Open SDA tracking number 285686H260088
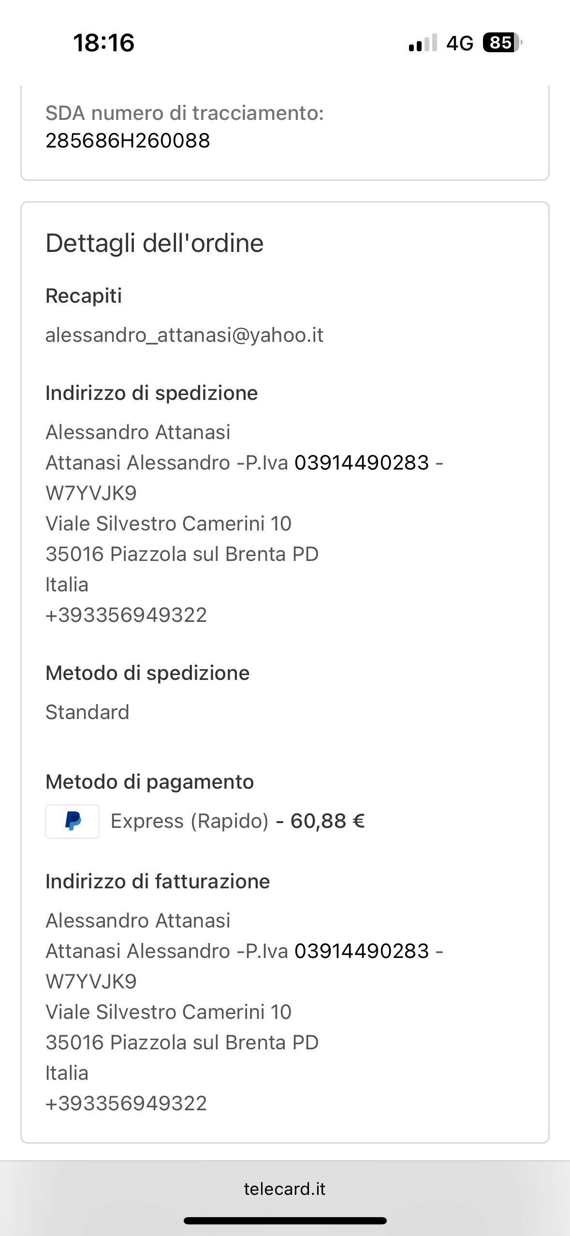The width and height of the screenshot is (570, 1236). tap(128, 141)
